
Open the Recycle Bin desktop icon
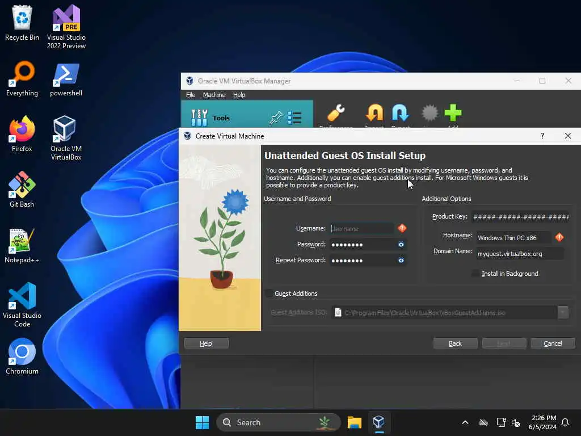[x=22, y=23]
